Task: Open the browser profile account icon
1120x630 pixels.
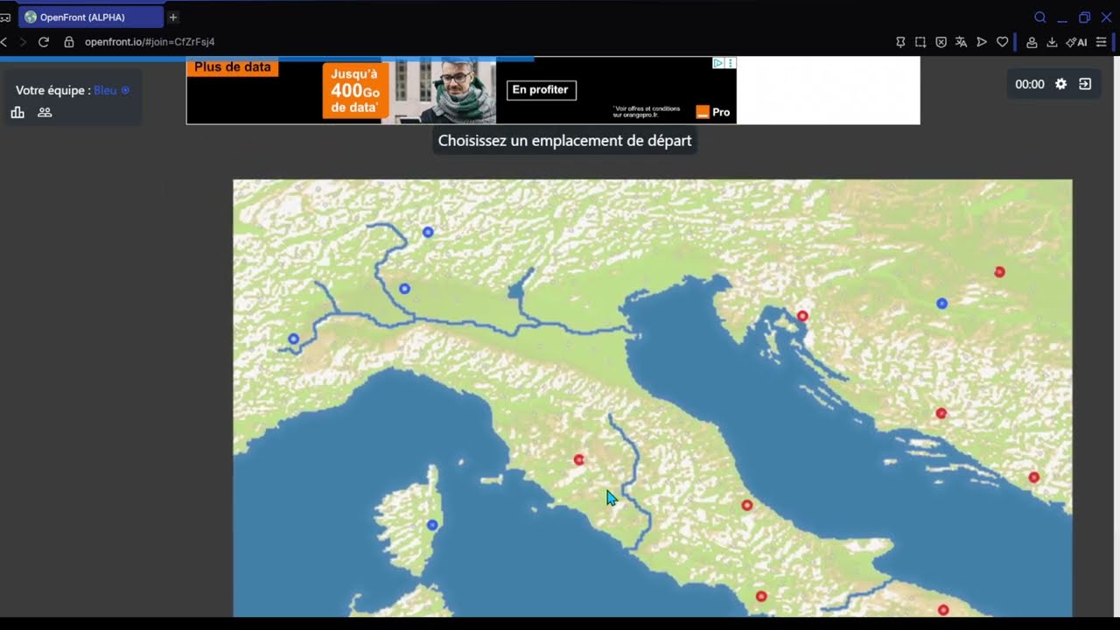Action: click(1032, 42)
